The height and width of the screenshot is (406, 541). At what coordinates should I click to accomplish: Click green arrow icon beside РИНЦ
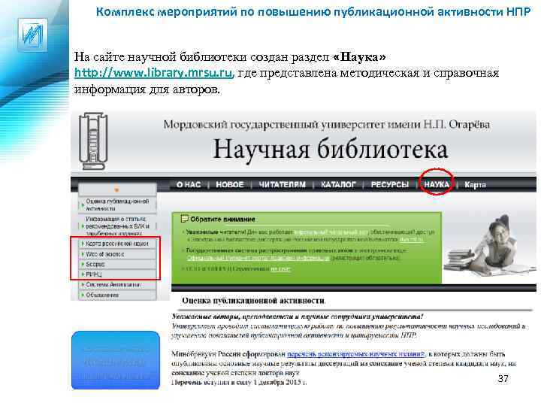click(83, 274)
